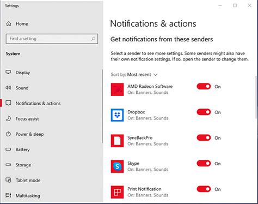Click the Focus assist moon icon
258x204 pixels.
click(8, 118)
